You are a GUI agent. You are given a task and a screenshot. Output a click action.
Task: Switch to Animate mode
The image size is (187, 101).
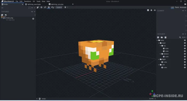(x=183, y=7)
